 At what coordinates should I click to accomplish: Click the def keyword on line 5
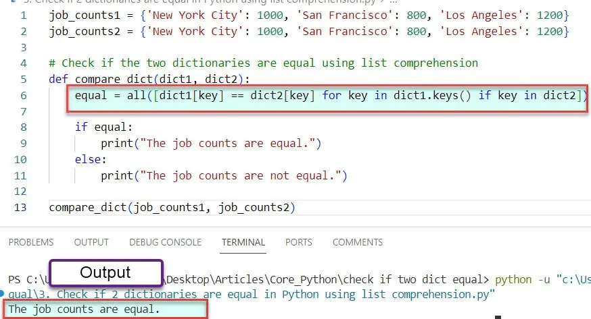tap(58, 80)
